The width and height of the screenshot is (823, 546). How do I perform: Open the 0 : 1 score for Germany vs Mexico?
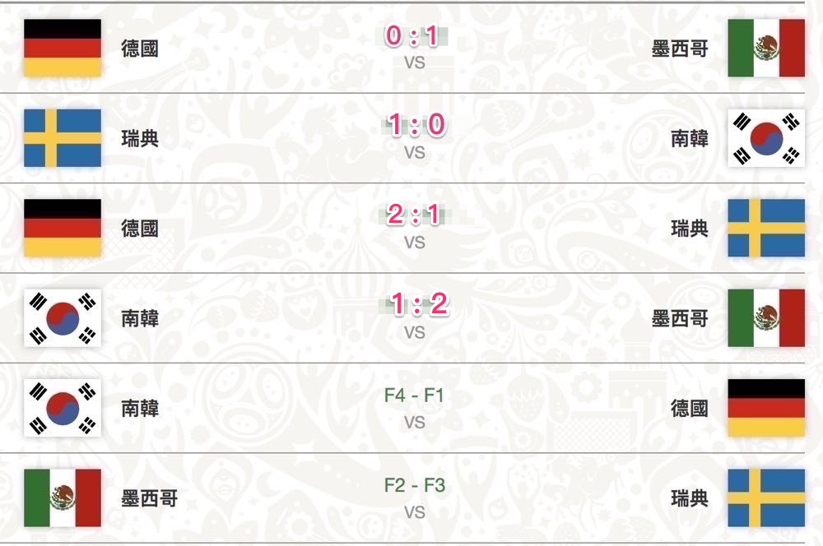click(415, 37)
